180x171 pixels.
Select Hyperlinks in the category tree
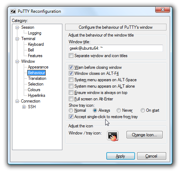36,95
